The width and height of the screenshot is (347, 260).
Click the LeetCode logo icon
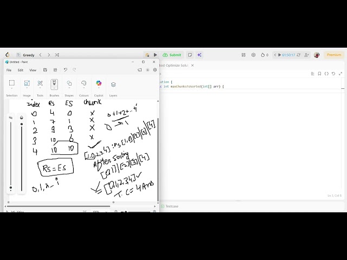(x=8, y=55)
